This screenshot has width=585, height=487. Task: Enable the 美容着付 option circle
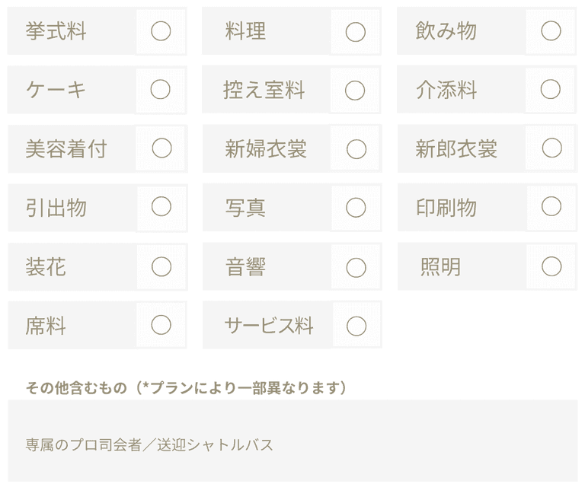161,148
